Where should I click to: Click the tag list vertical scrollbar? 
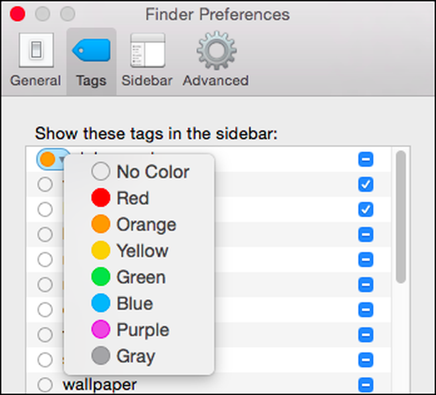click(x=401, y=217)
